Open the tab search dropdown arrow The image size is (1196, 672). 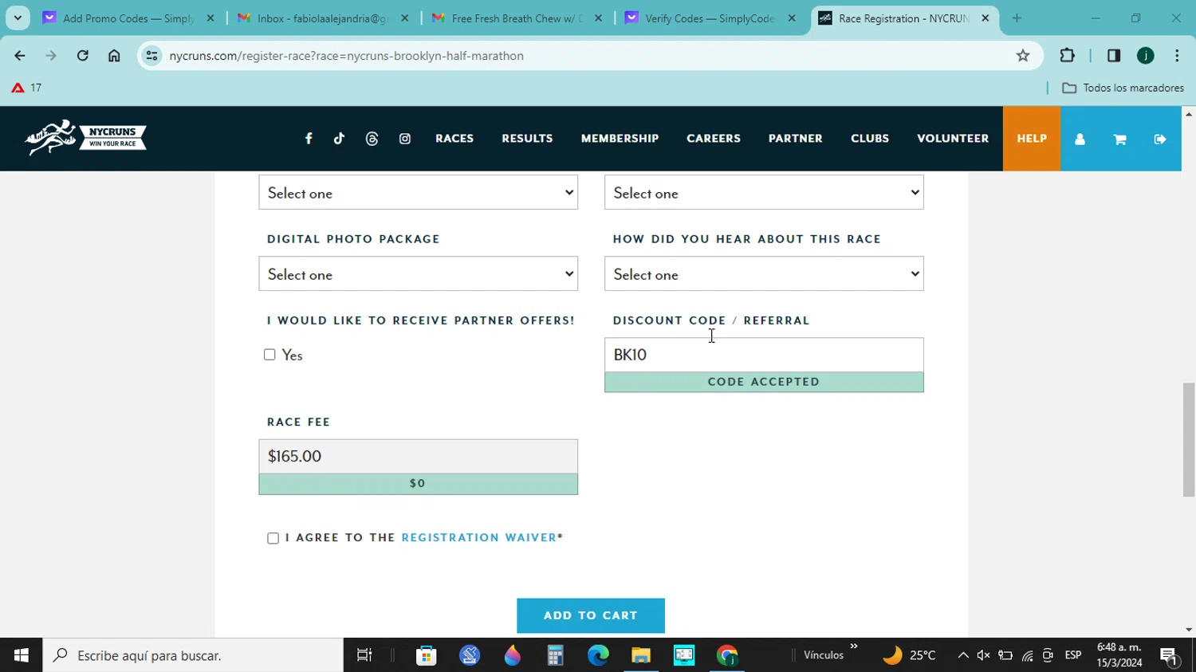(18, 18)
